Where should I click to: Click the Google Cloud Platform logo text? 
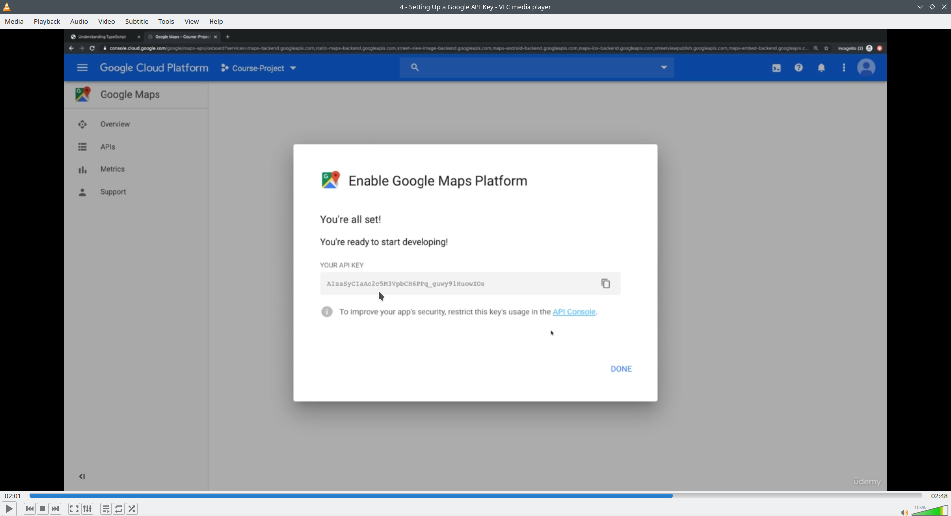tap(154, 68)
